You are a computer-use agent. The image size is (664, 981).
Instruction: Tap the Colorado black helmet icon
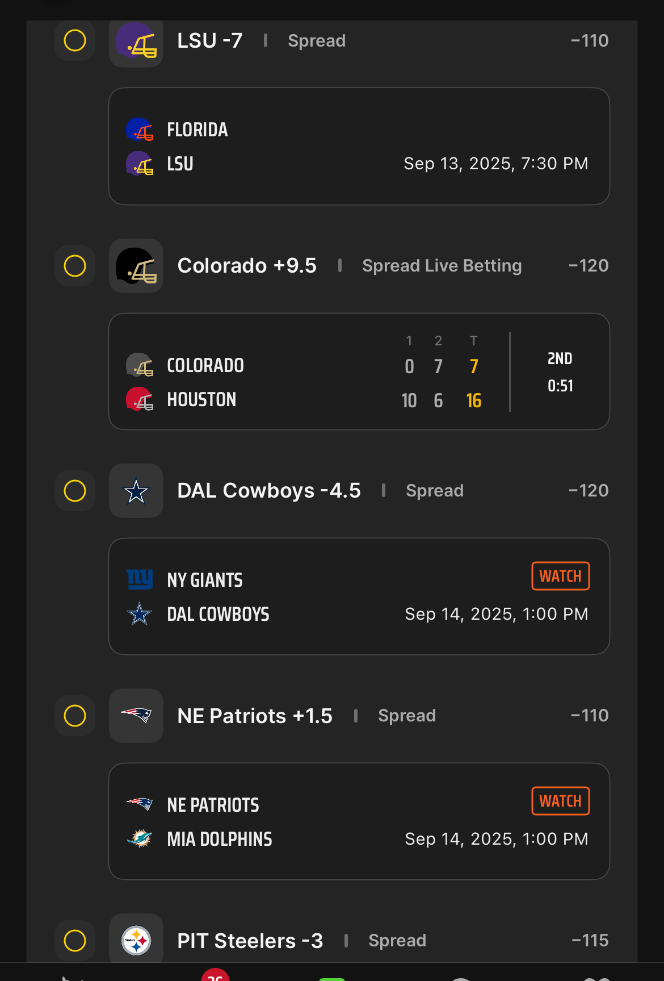coord(136,266)
